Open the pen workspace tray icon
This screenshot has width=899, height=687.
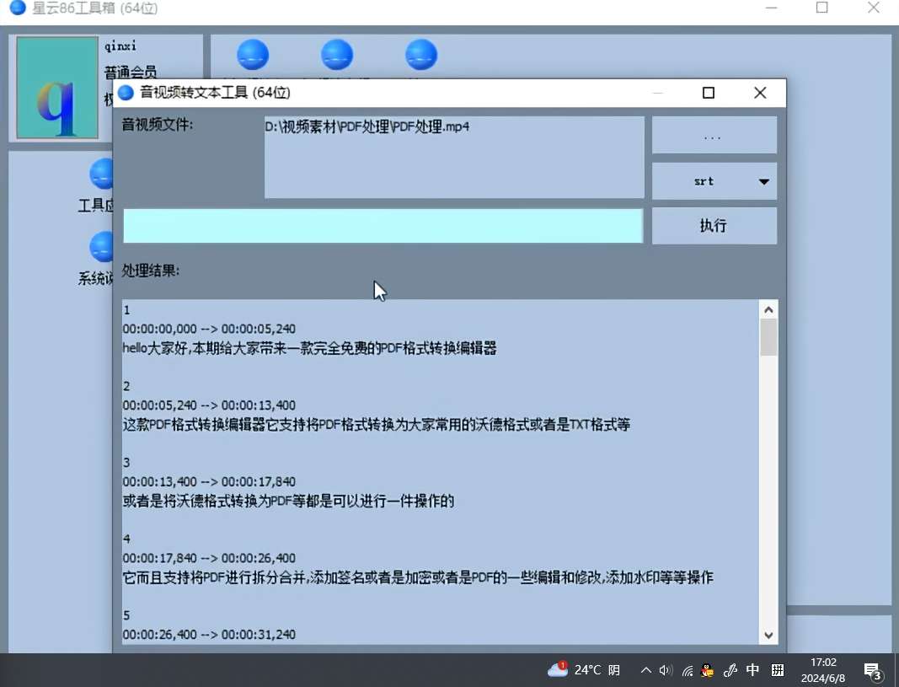(730, 671)
